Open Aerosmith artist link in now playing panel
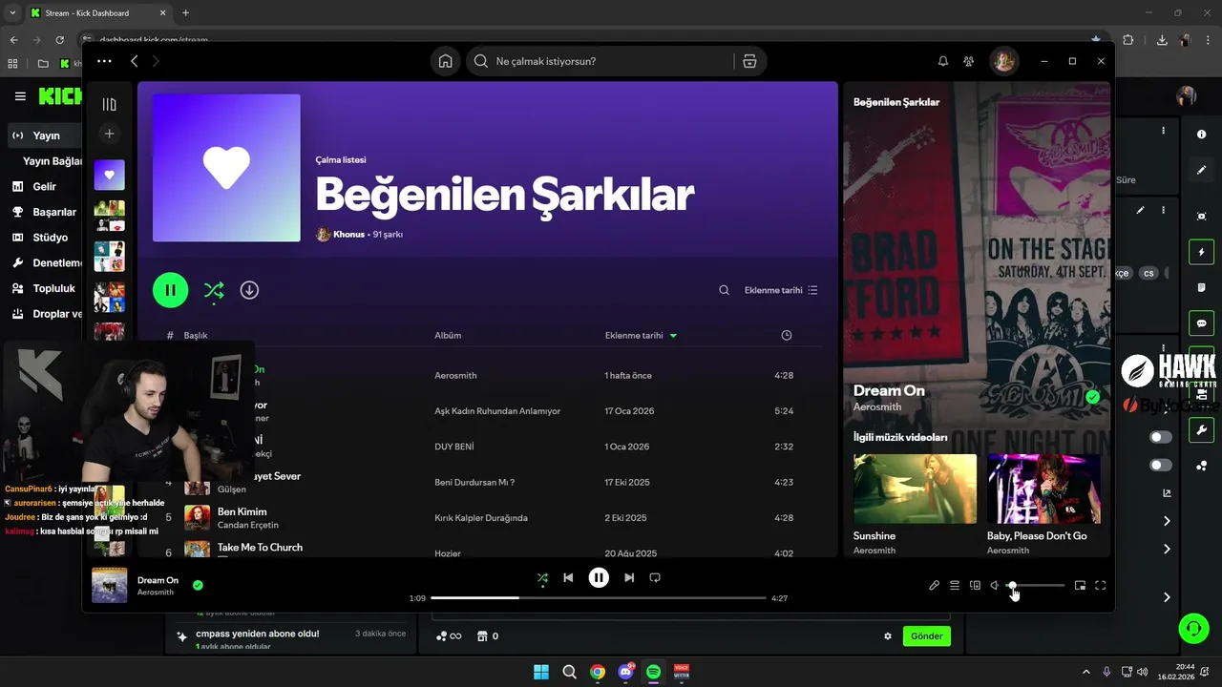 [x=876, y=407]
